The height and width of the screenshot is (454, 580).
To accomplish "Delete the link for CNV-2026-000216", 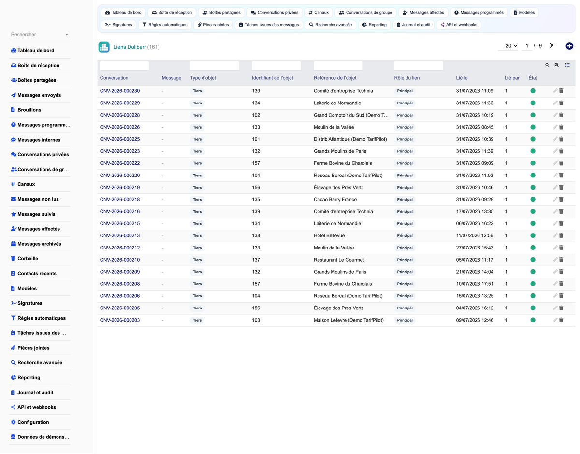I will coord(561,211).
